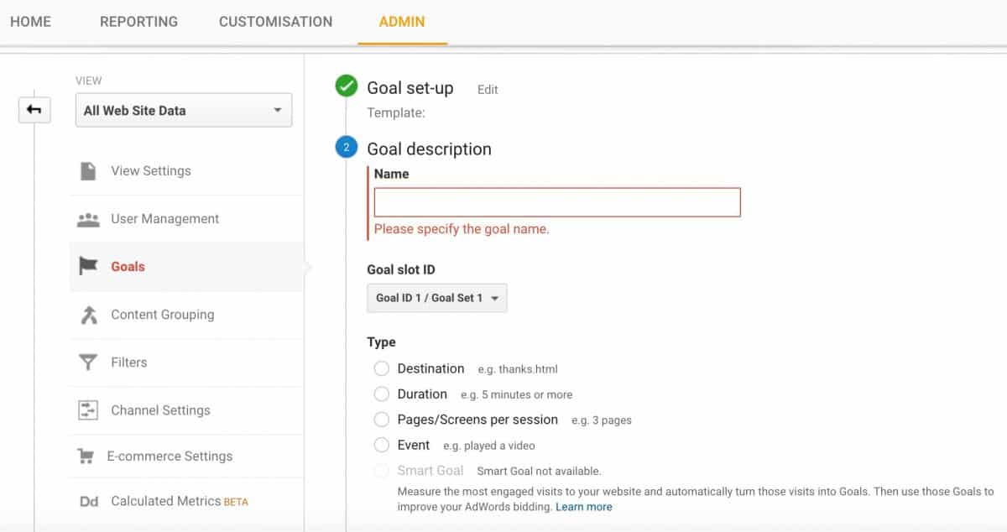Go to the HOME tab
1007x532 pixels.
point(30,22)
